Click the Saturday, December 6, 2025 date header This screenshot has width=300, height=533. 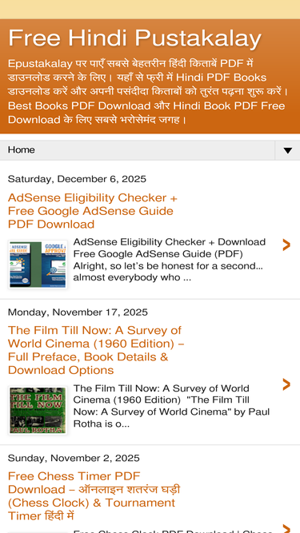pyautogui.click(x=77, y=179)
